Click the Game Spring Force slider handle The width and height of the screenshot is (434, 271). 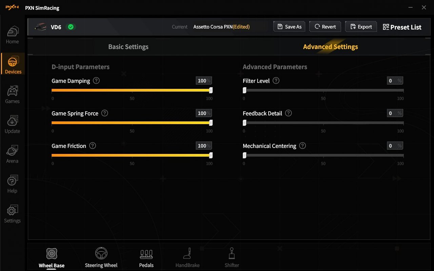coord(211,123)
